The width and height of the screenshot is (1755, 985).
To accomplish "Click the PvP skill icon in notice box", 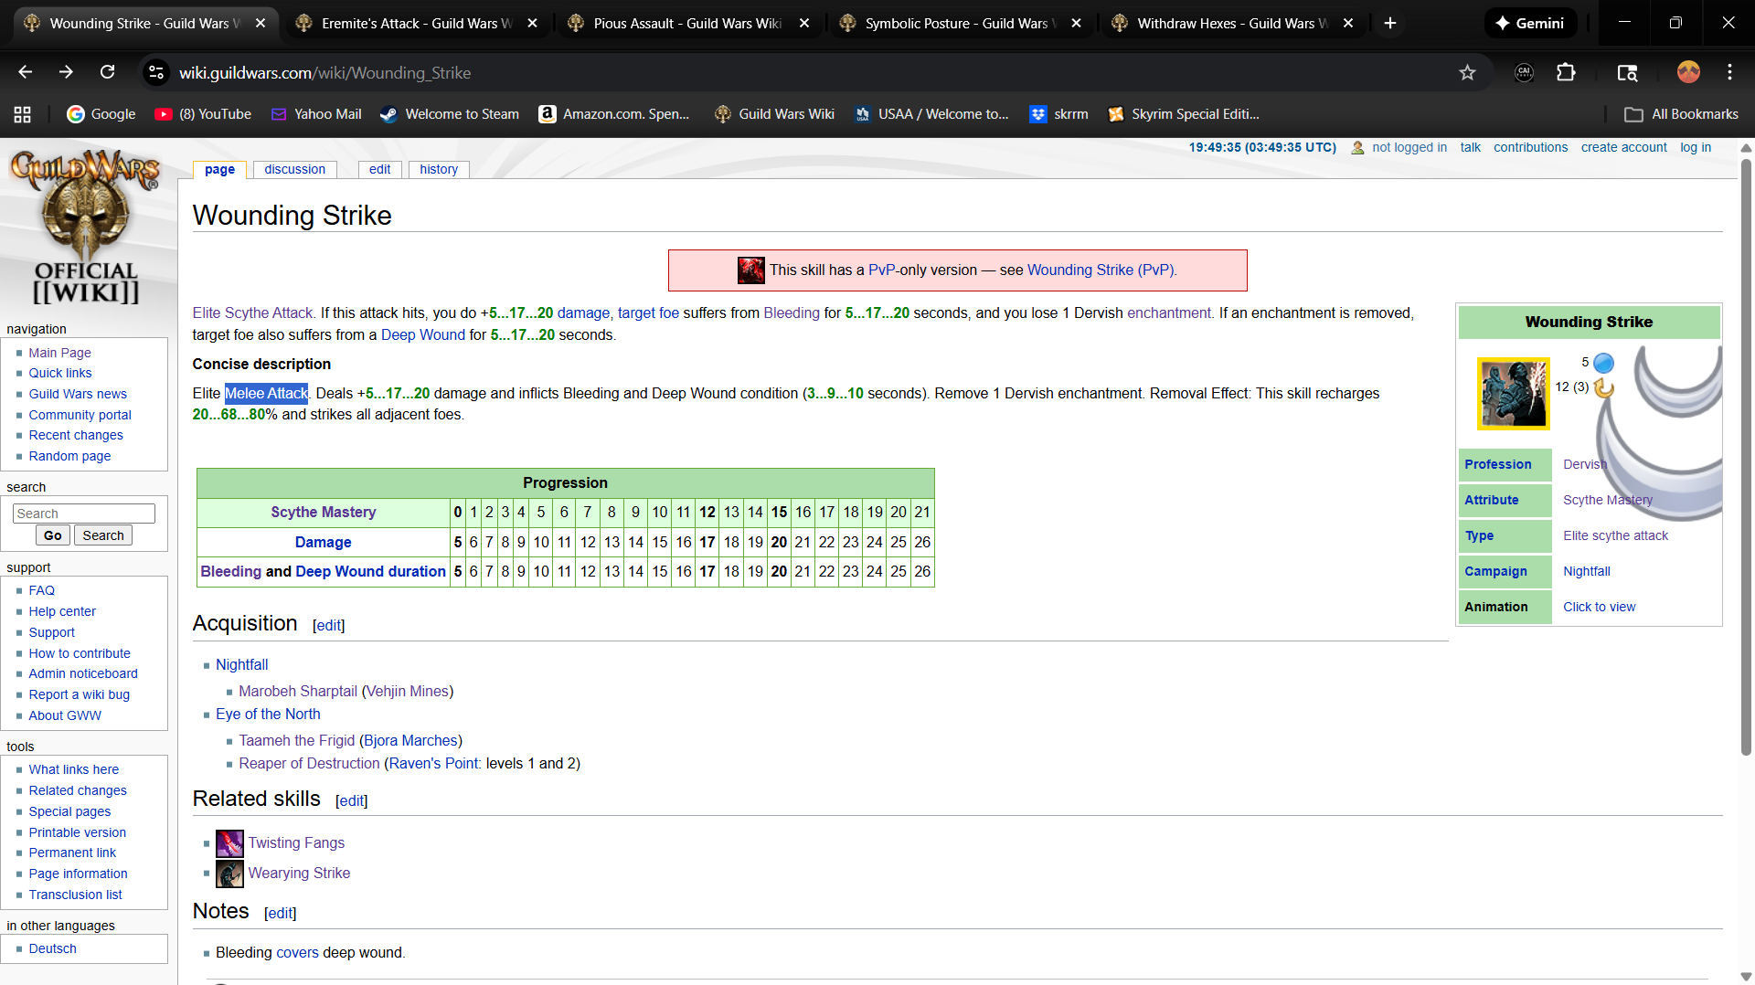I will point(751,270).
